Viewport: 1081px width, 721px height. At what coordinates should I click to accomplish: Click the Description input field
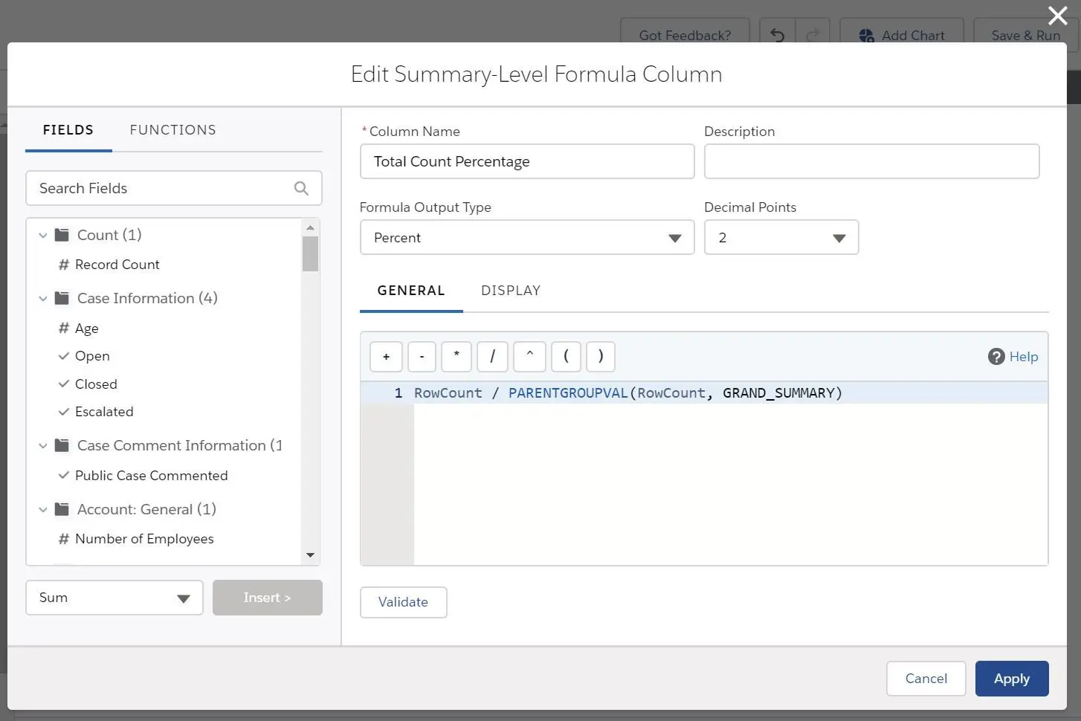pos(871,161)
